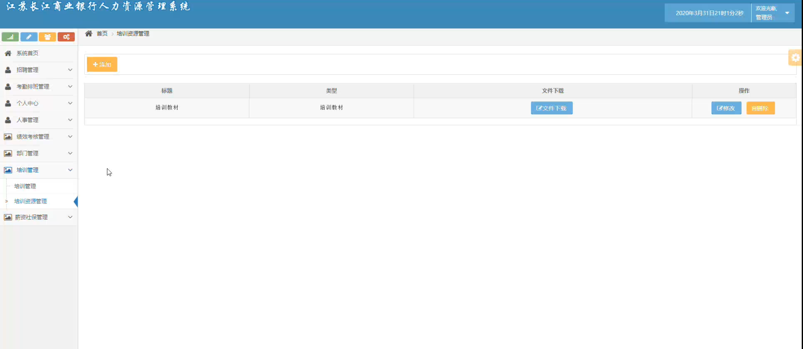Viewport: 803px width, 349px height.
Task: Click the picture icon beside parent 培训管理
Action: click(x=8, y=170)
